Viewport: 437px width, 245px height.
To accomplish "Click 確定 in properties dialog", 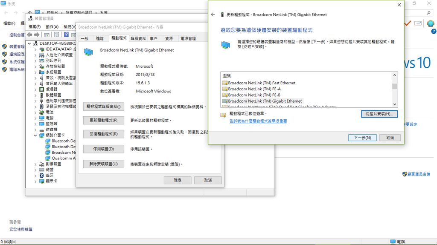I will tap(178, 180).
